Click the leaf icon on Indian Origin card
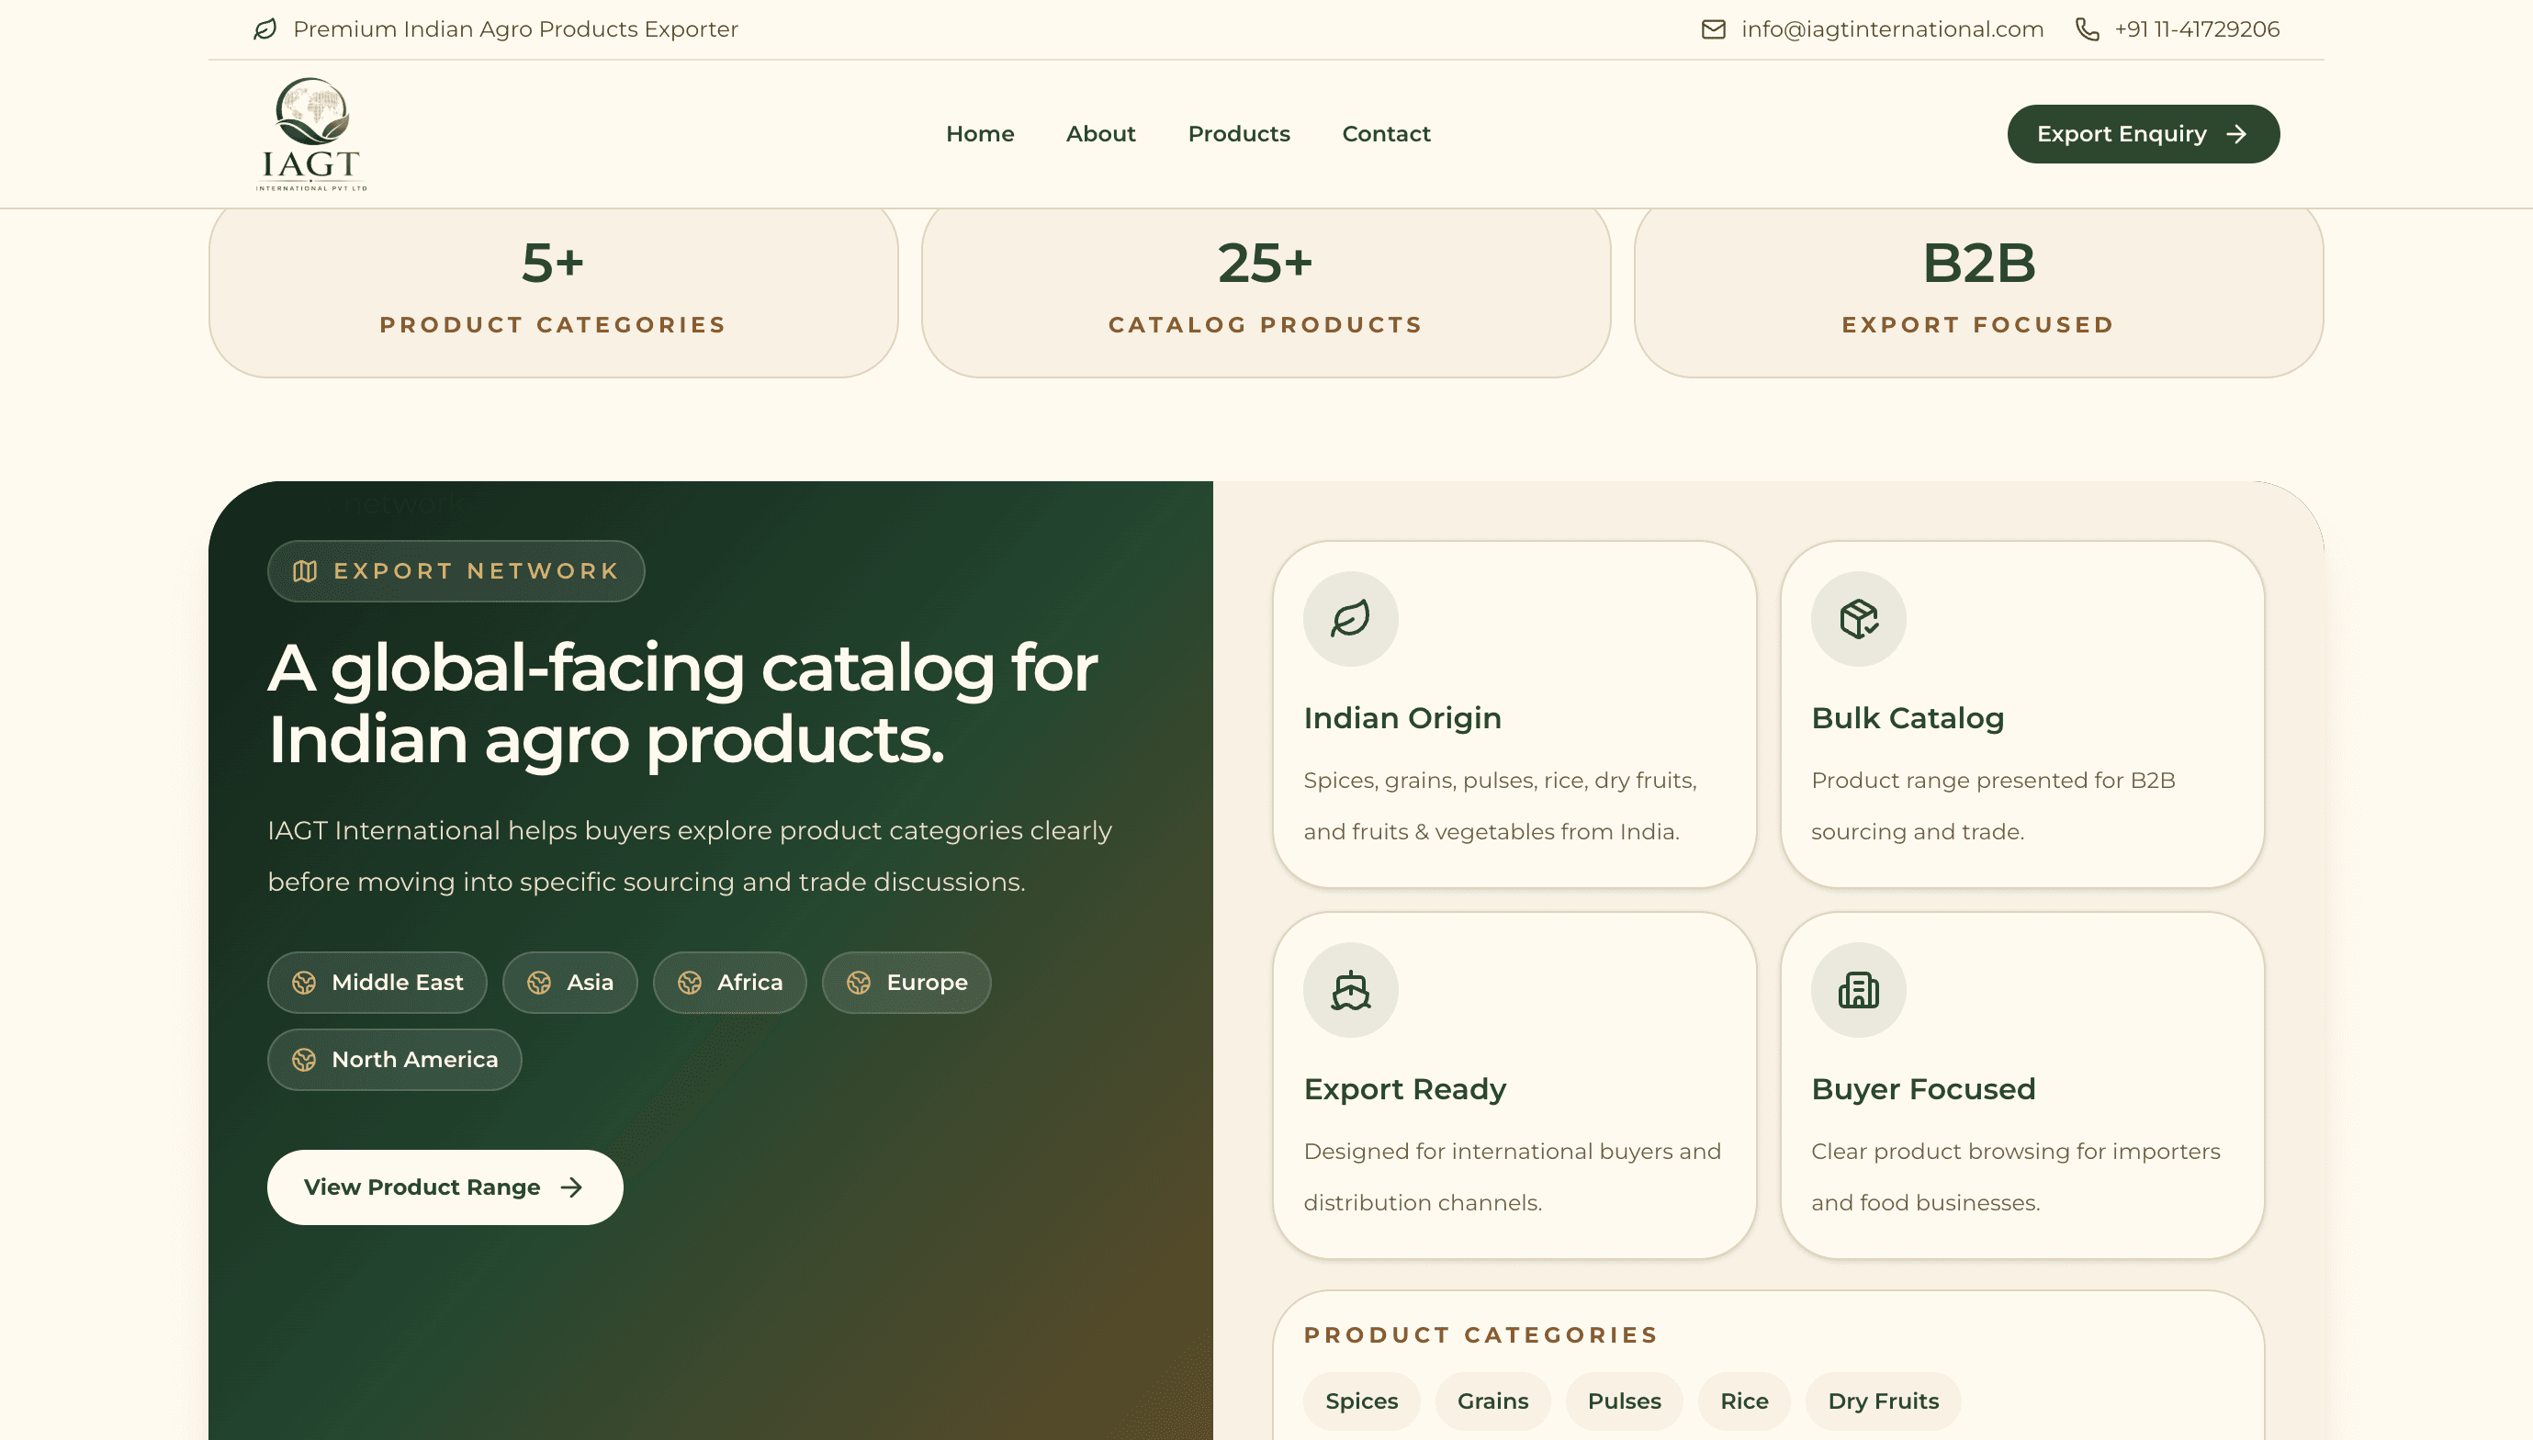 pyautogui.click(x=1350, y=619)
